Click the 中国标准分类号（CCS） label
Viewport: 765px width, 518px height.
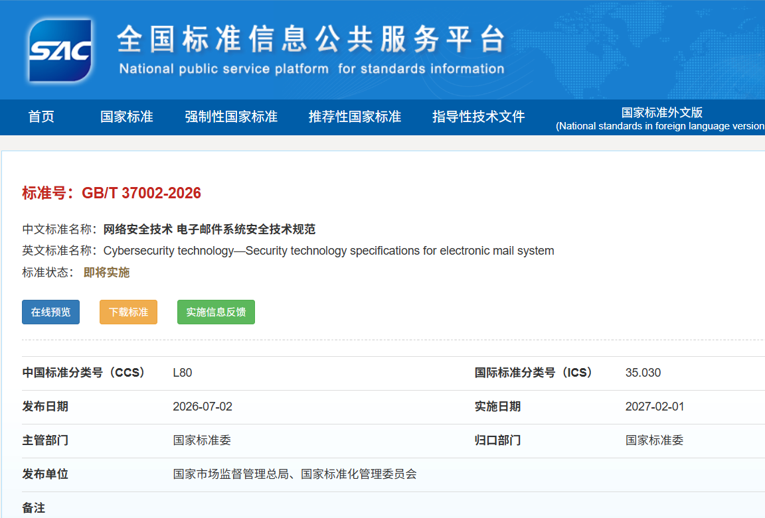point(84,373)
